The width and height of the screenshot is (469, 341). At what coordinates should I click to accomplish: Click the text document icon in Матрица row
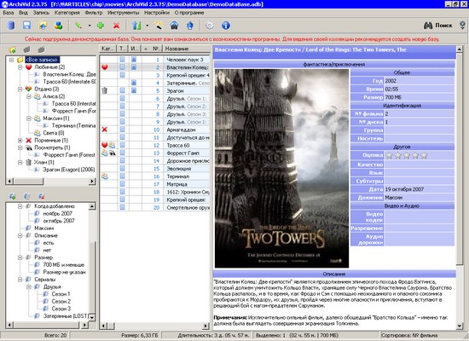tap(122, 184)
